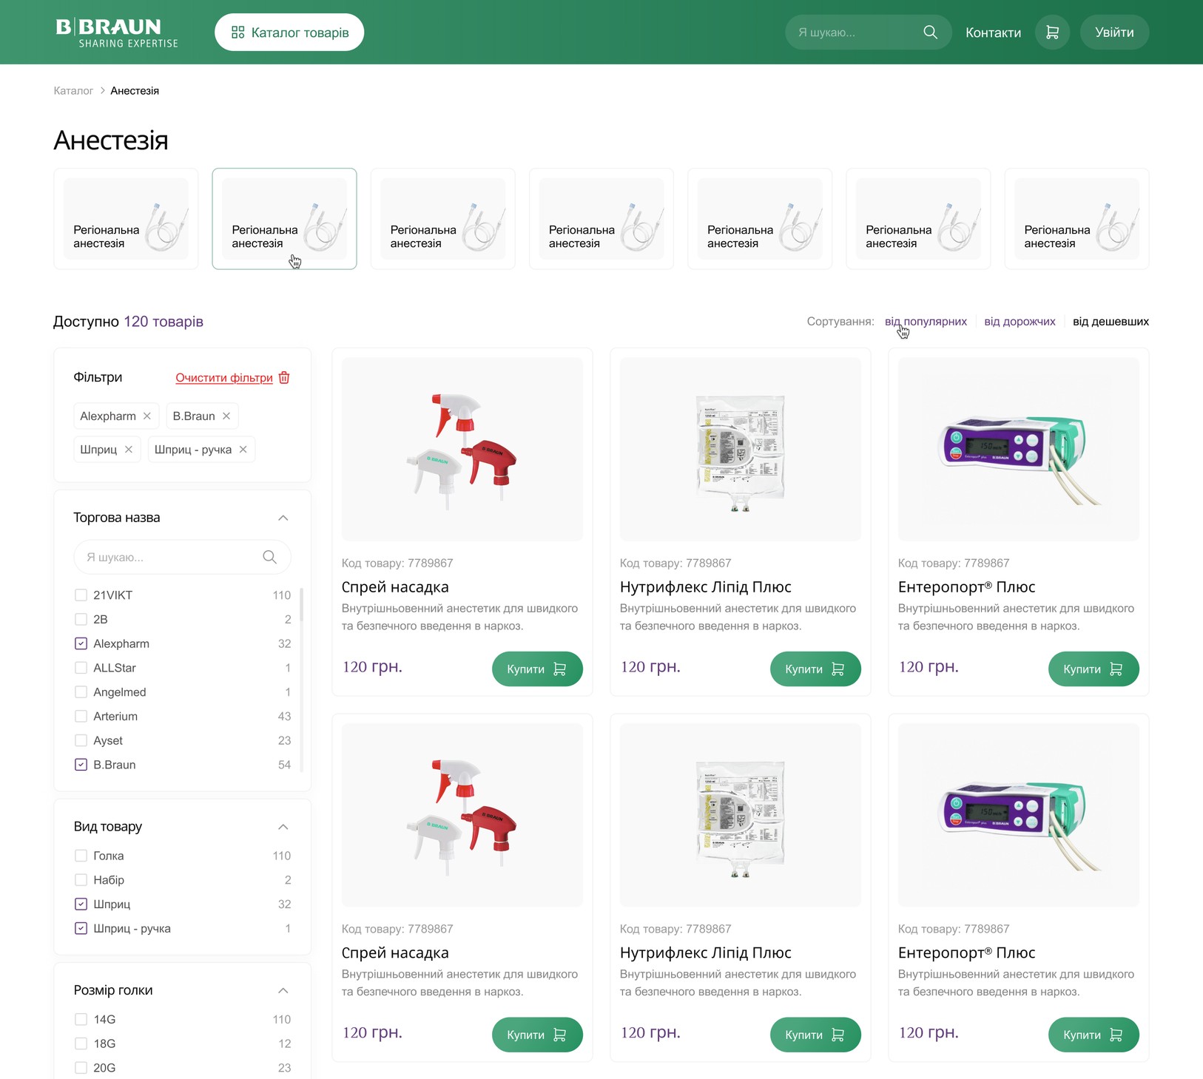Screen dimensions: 1203x1079
Task: Remove the Шприц - ручка chip with its X
Action: pyautogui.click(x=243, y=450)
